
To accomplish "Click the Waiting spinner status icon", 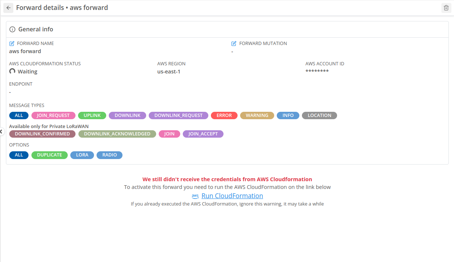I will (12, 71).
